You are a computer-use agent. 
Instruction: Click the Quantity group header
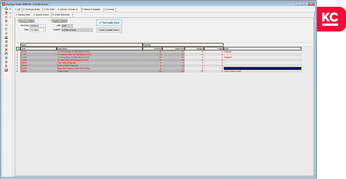[x=183, y=45]
